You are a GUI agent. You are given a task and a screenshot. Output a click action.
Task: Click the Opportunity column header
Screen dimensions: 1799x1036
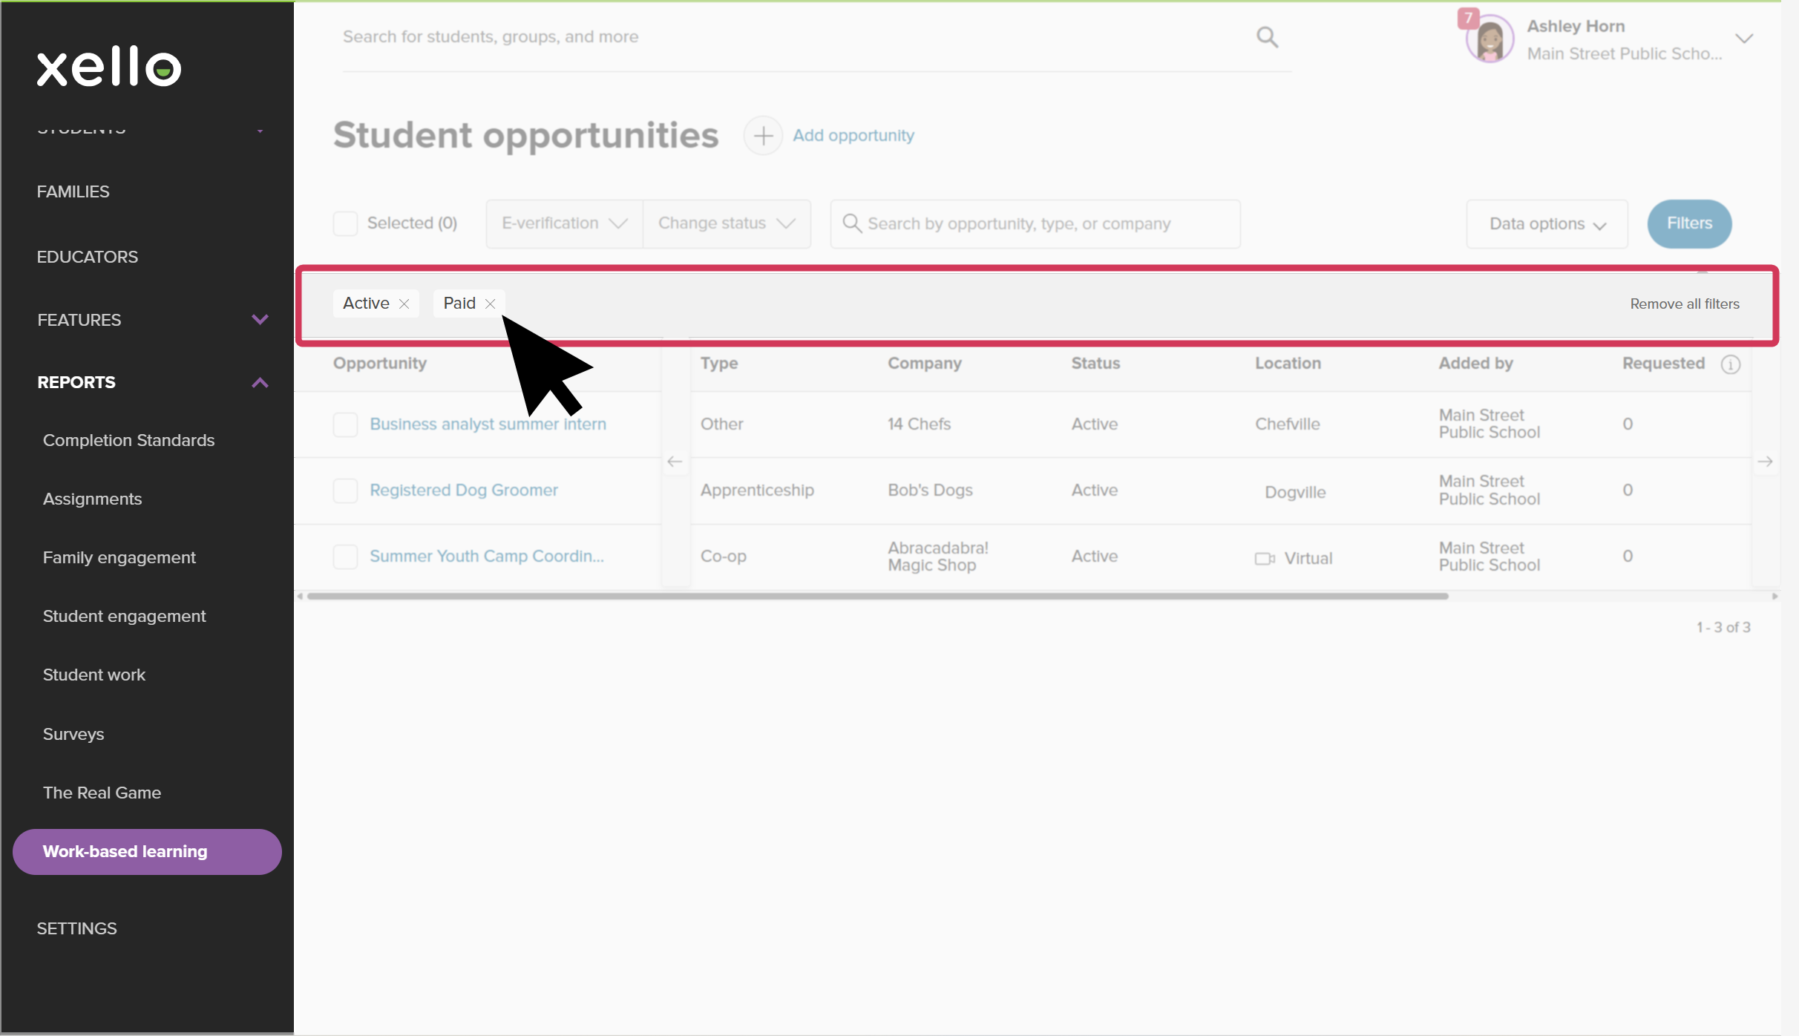point(380,364)
